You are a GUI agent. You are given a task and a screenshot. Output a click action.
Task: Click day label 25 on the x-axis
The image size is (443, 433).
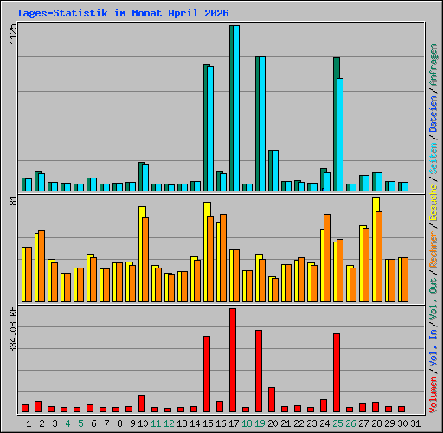click(337, 423)
